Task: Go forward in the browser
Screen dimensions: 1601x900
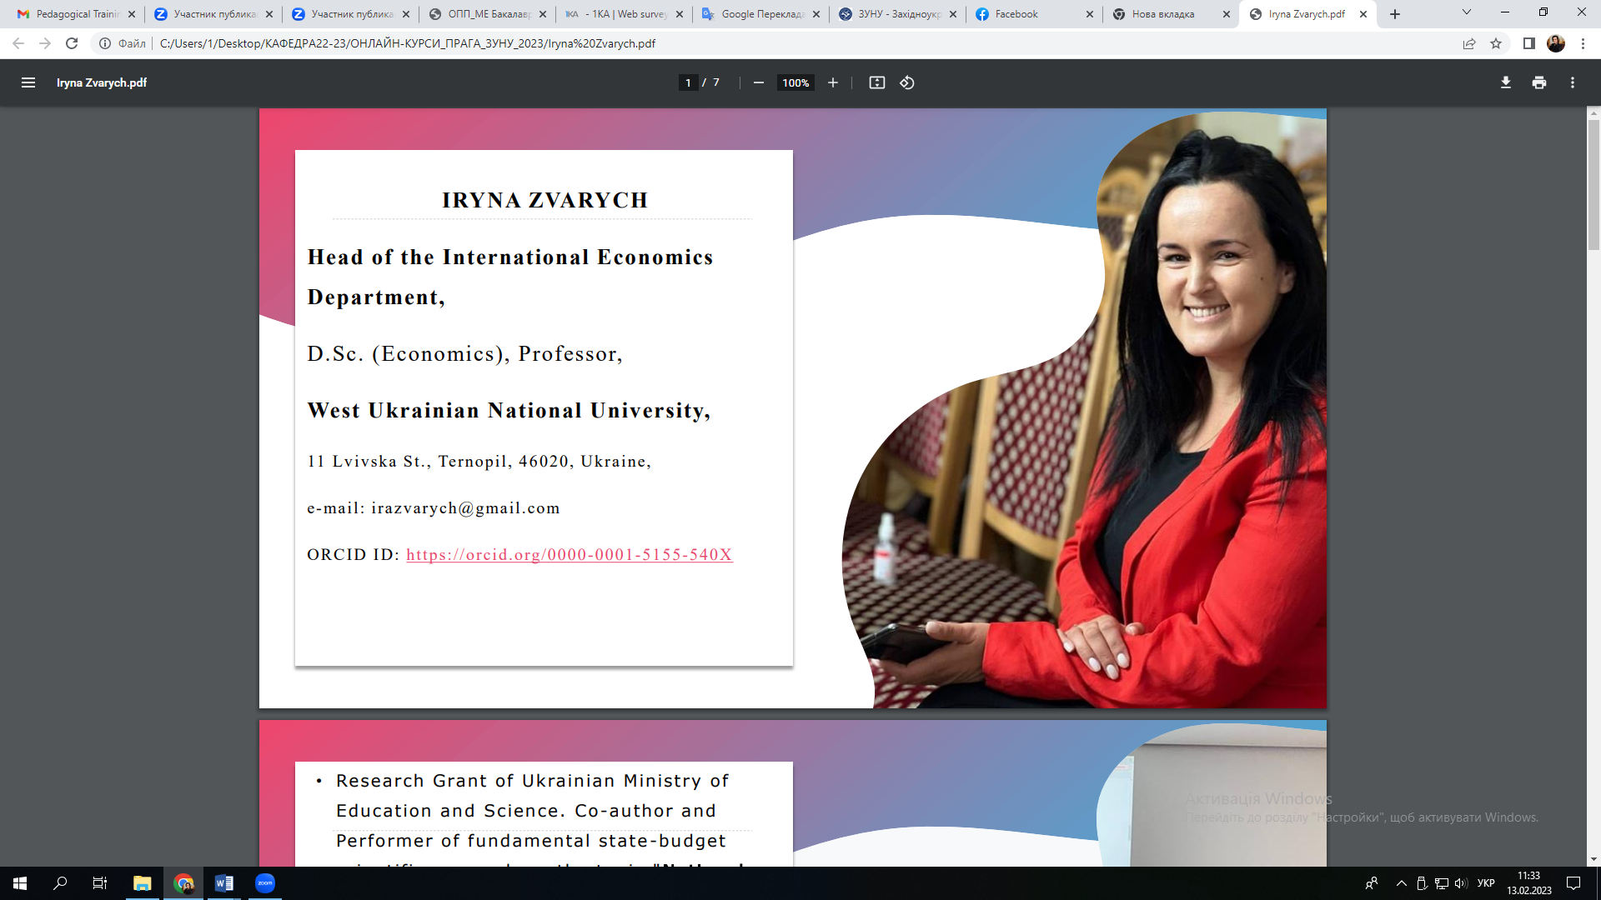Action: [45, 43]
